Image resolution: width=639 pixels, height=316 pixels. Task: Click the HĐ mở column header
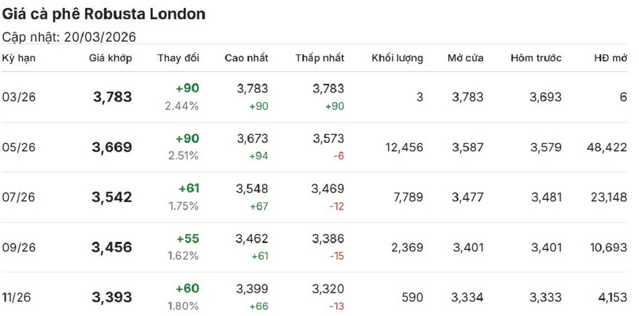point(611,58)
